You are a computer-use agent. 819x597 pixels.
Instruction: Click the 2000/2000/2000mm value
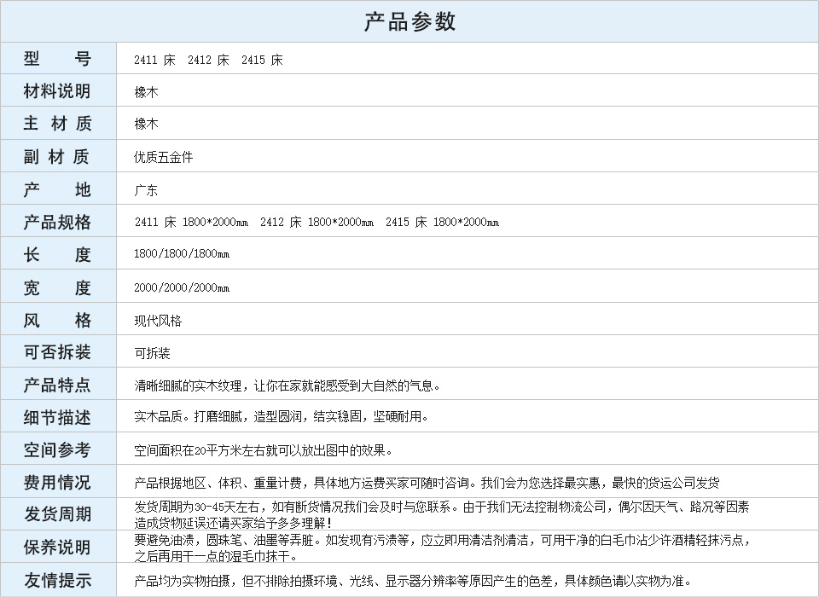pyautogui.click(x=182, y=287)
